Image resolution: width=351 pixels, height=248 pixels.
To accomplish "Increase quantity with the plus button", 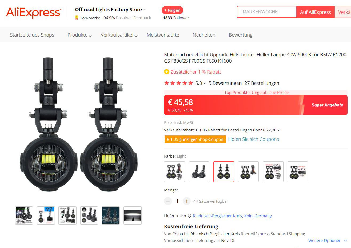I will click(187, 201).
